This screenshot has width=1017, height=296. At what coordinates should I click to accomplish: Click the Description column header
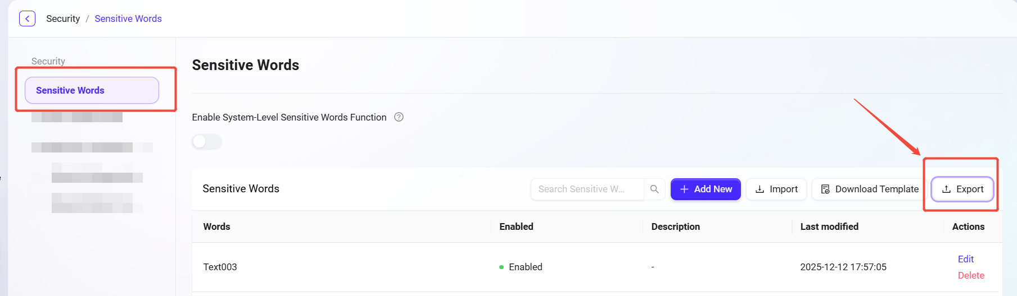(675, 226)
